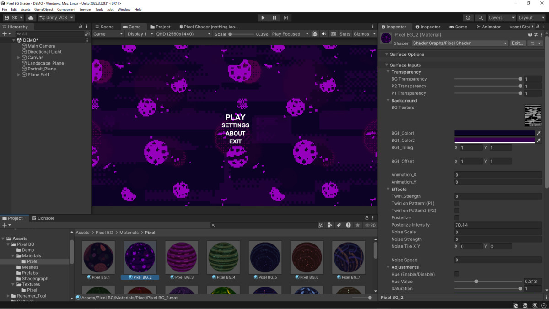Open the QHD (2560x1440) resolution dropdown
The width and height of the screenshot is (549, 309).
(x=183, y=34)
